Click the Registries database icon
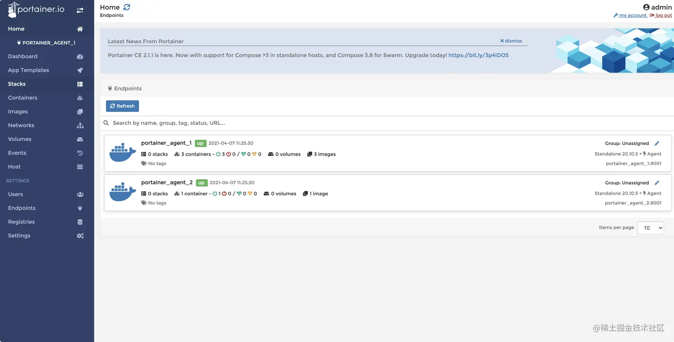This screenshot has width=674, height=342. point(80,222)
